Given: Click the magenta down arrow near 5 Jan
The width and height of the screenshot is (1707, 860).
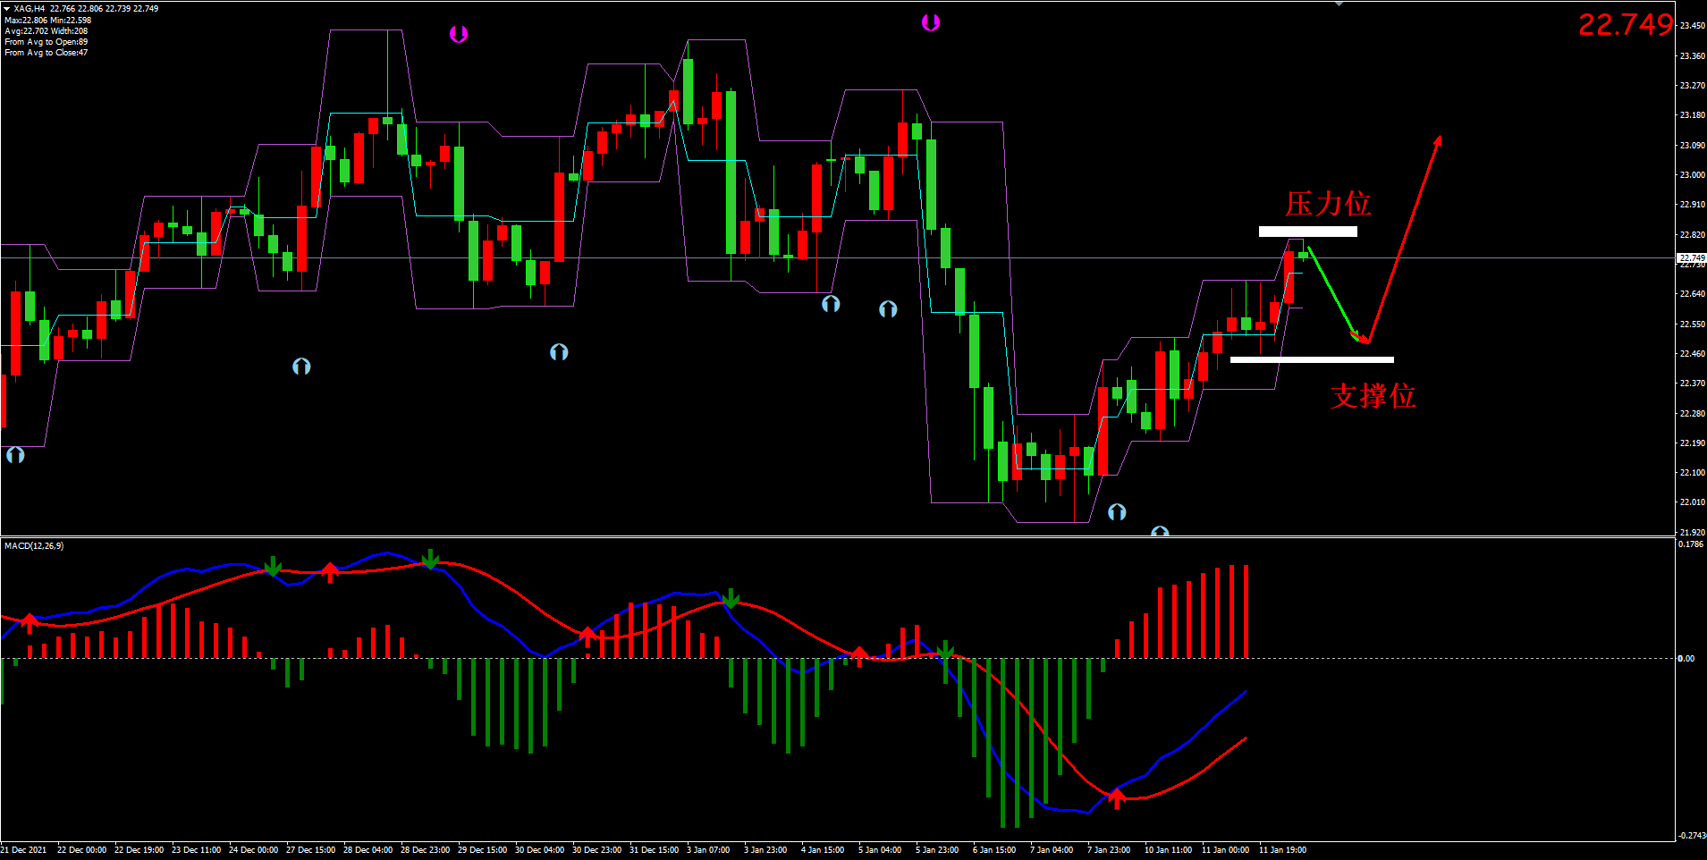Looking at the screenshot, I should 931,22.
